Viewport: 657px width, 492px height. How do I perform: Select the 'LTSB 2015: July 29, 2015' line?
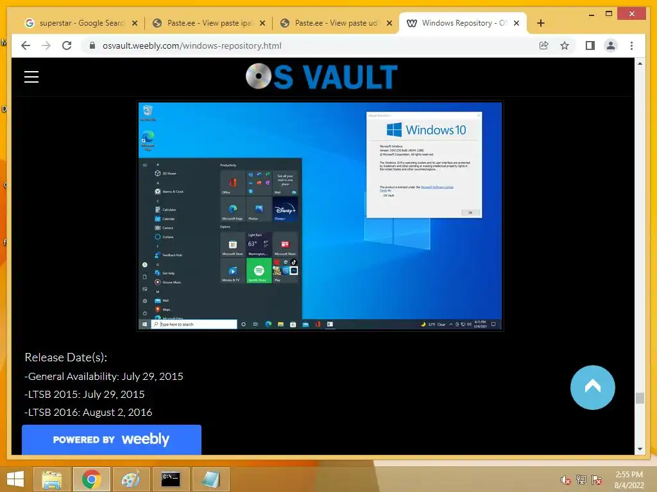tap(85, 395)
